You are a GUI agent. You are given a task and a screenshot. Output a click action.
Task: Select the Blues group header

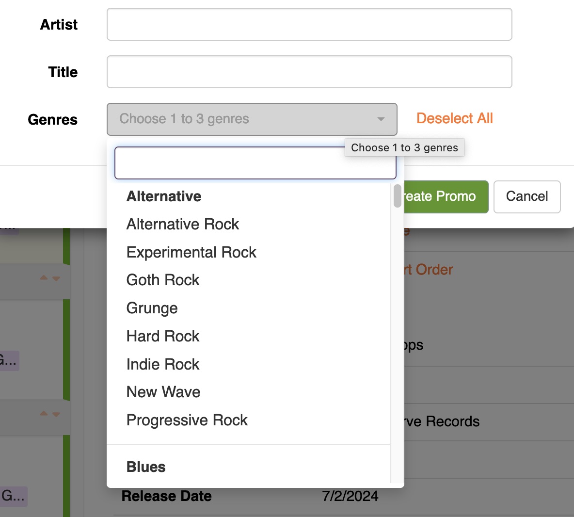[x=146, y=467]
